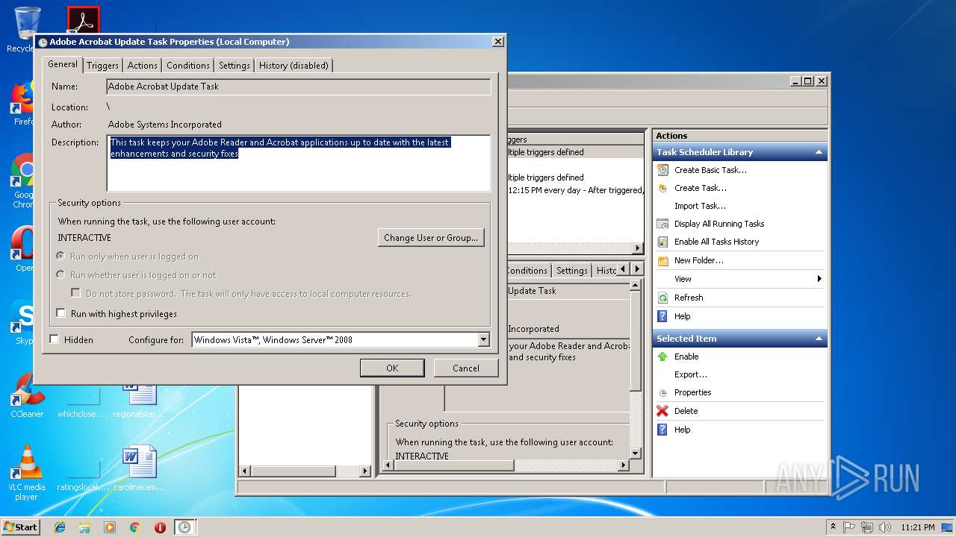Click the Task Scheduler taskbar button
Image resolution: width=956 pixels, height=537 pixels.
pyautogui.click(x=184, y=527)
